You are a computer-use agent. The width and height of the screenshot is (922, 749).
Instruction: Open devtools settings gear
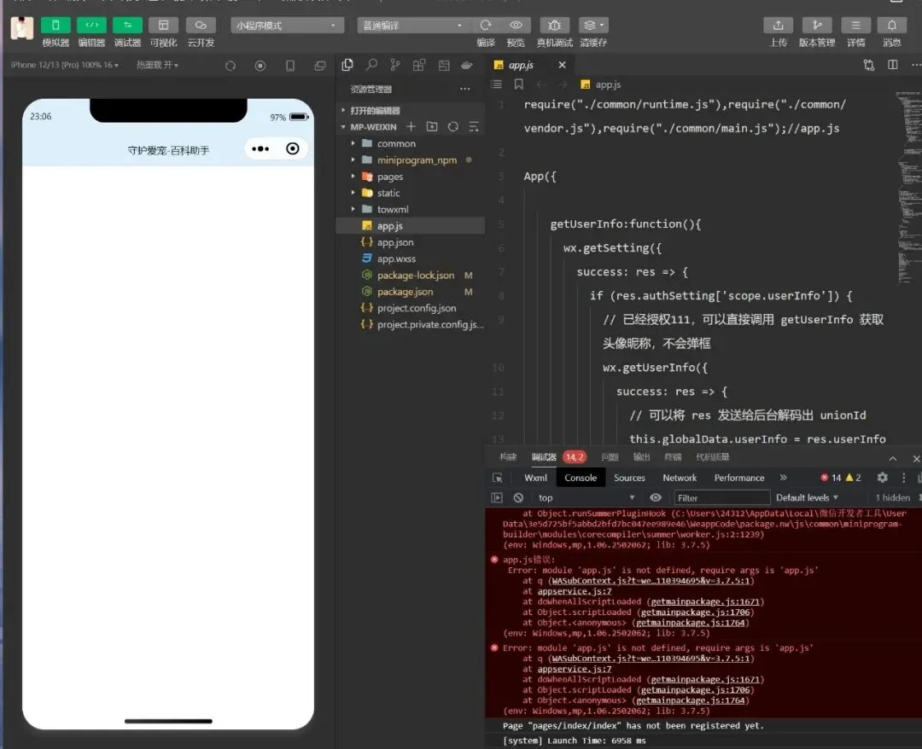tap(882, 478)
